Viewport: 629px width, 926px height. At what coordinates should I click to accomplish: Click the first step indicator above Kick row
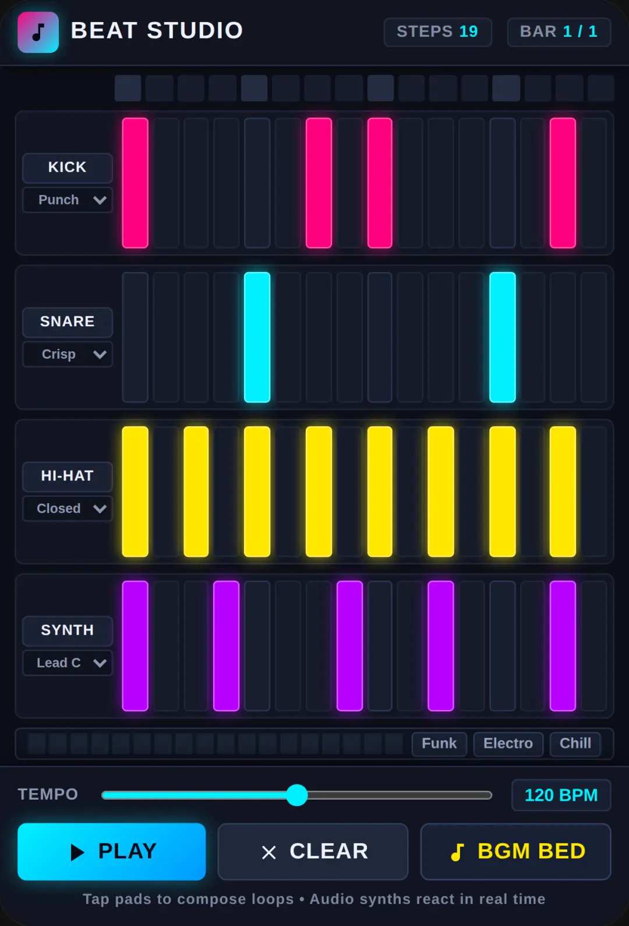(128, 89)
